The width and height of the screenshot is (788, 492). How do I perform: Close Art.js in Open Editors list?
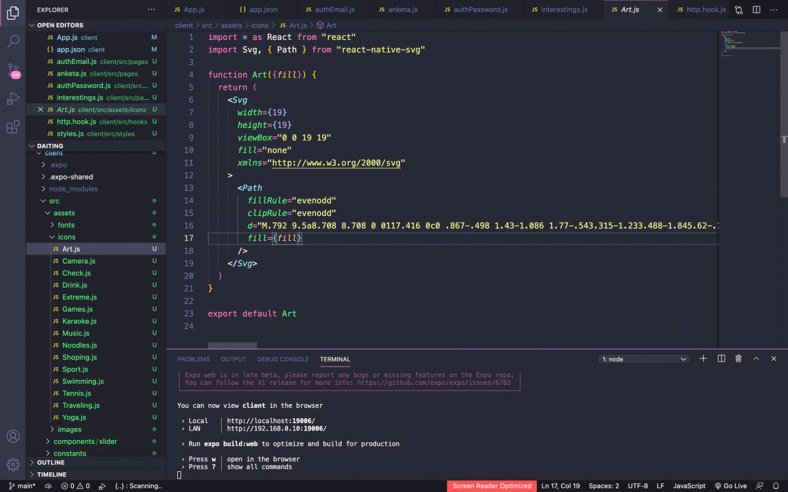tap(41, 109)
